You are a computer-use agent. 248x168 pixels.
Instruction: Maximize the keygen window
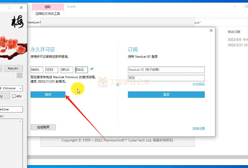(10, 8)
